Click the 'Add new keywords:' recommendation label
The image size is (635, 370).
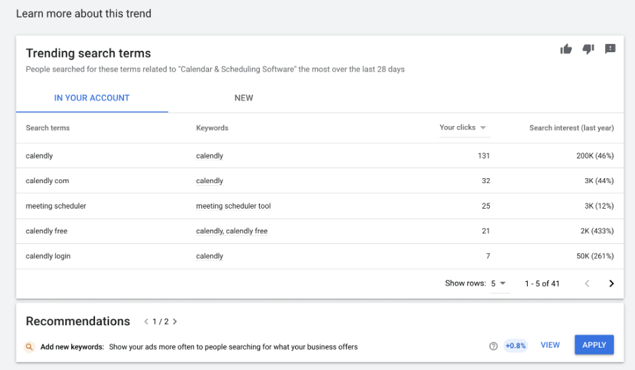(x=72, y=346)
